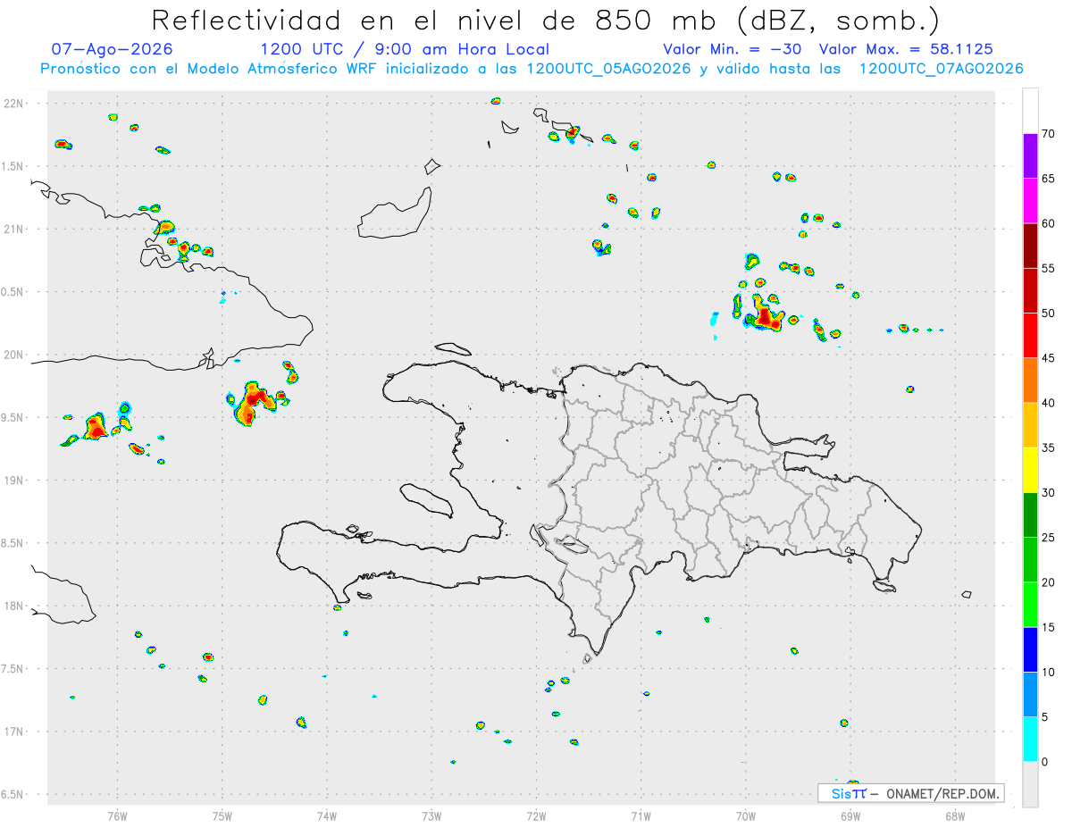Click Gonâve Island west of Haiti
1072x828 pixels.
[x=426, y=499]
